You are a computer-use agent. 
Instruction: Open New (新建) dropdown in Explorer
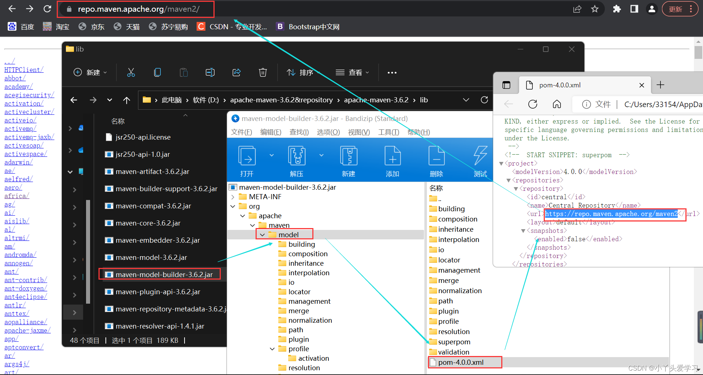click(90, 72)
